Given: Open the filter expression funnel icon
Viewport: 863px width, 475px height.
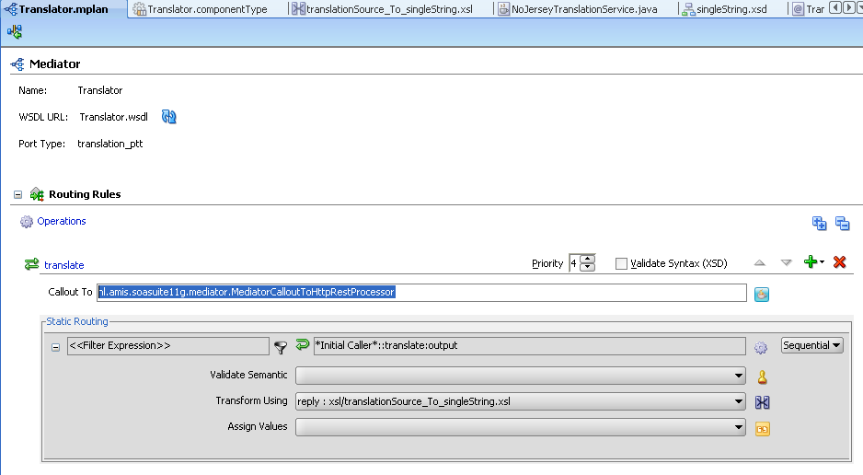Looking at the screenshot, I should (x=281, y=347).
